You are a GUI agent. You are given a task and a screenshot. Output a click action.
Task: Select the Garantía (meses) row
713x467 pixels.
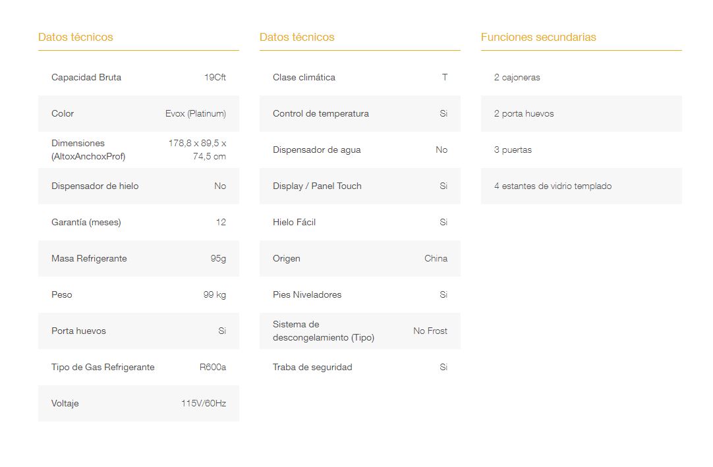[x=138, y=223]
